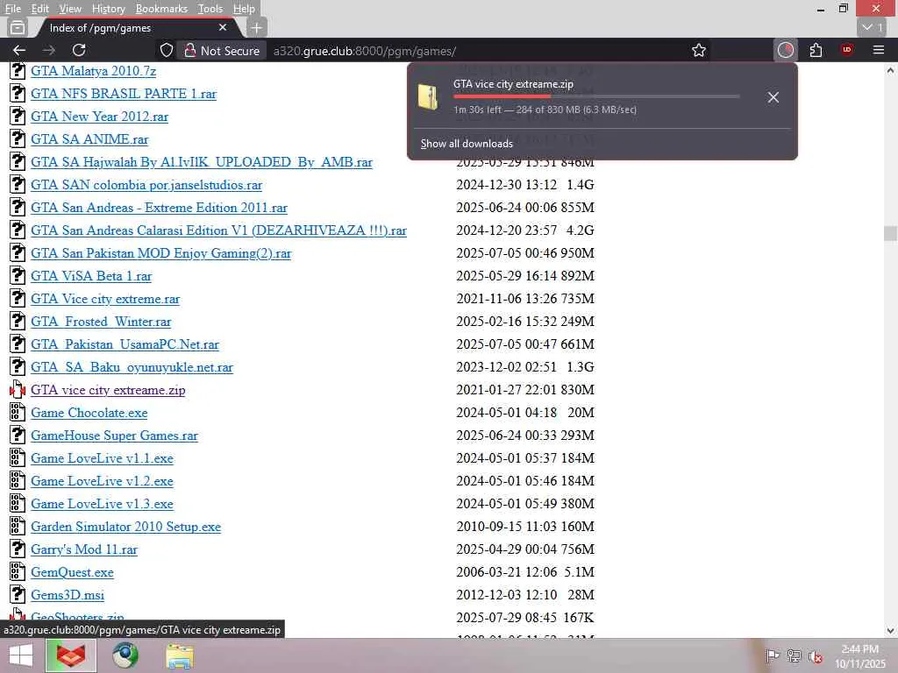
Task: Click the GTA vice city extreame.zip link
Action: (x=108, y=390)
